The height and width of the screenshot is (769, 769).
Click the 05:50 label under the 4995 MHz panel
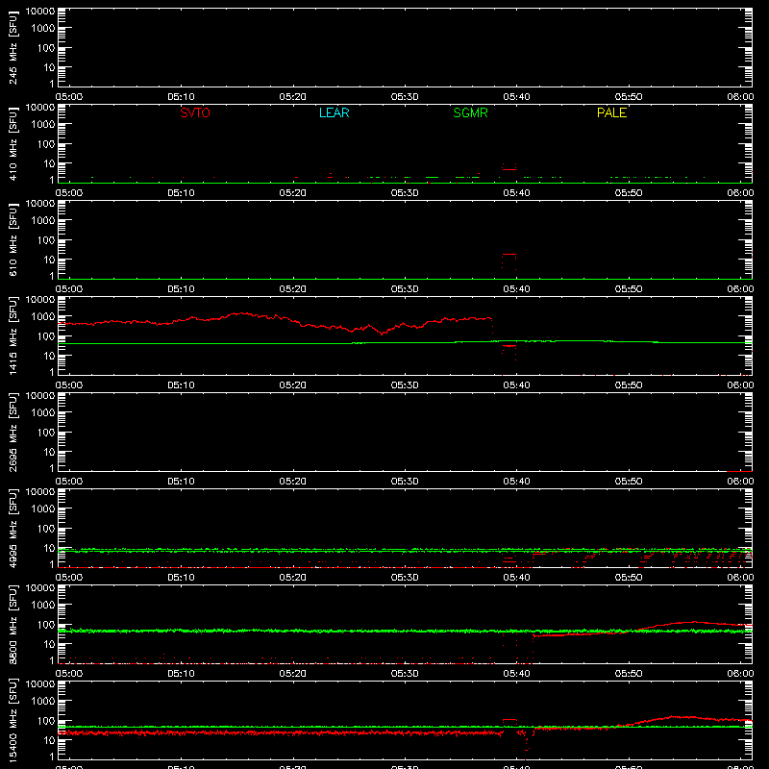click(629, 578)
